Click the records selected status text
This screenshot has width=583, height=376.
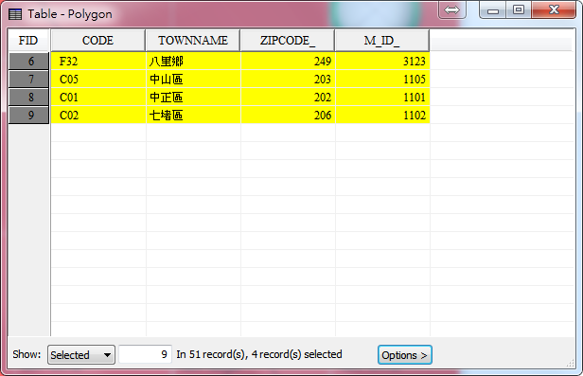pyautogui.click(x=259, y=354)
